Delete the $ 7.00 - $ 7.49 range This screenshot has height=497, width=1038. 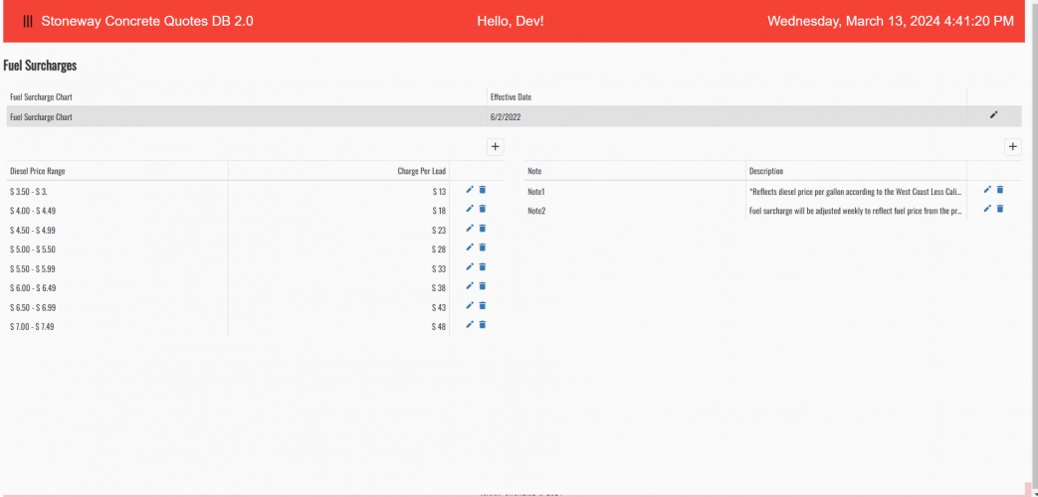[483, 325]
